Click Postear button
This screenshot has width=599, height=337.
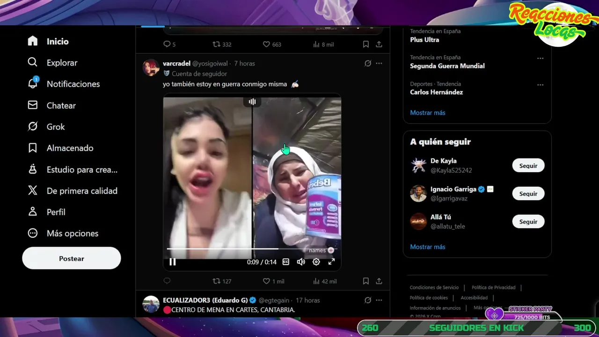point(72,258)
